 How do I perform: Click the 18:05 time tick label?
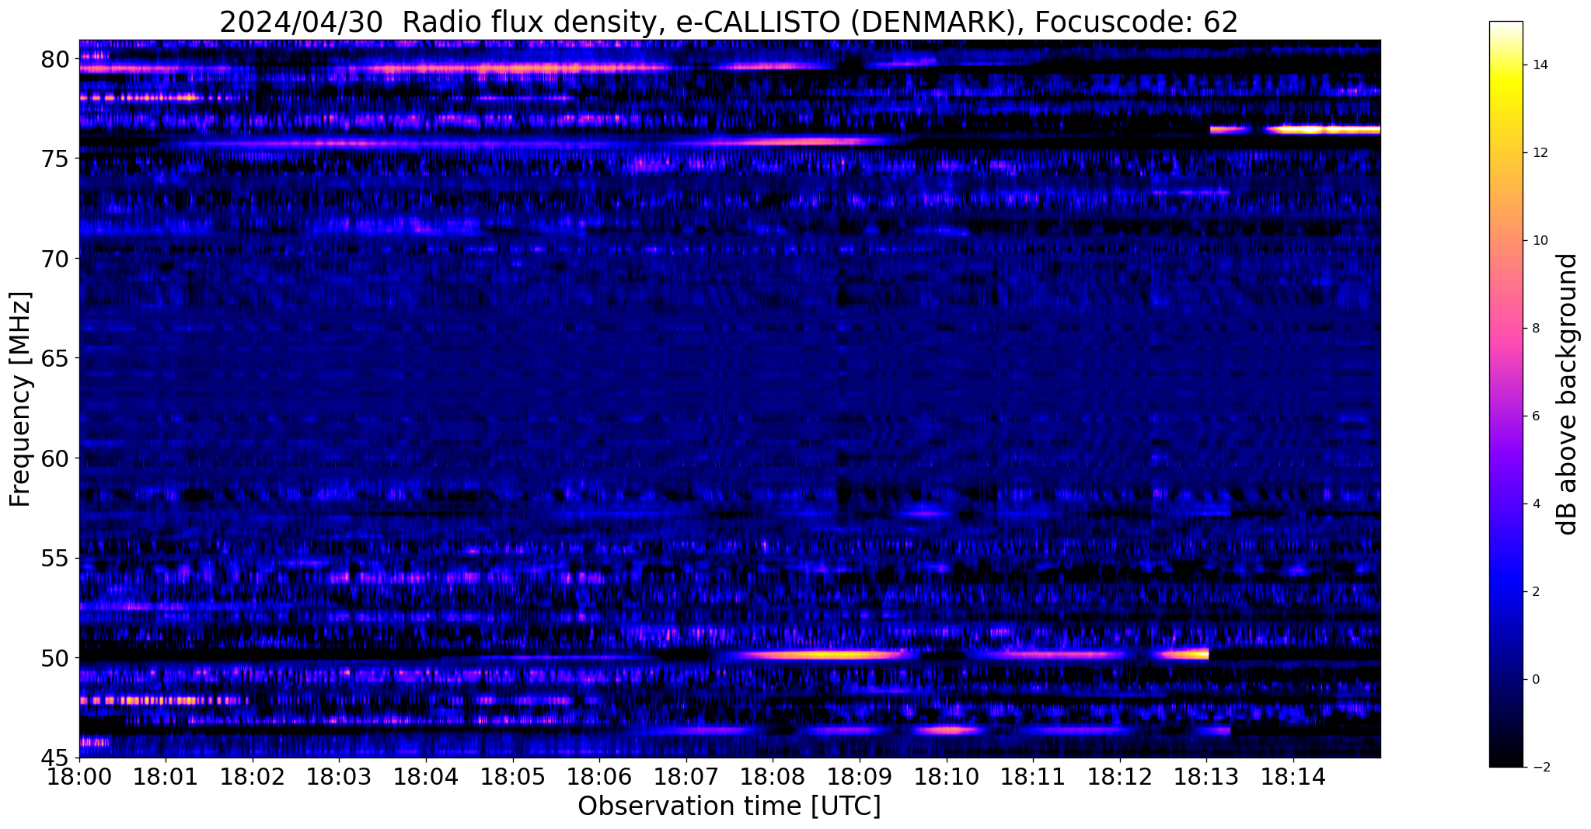click(x=513, y=775)
